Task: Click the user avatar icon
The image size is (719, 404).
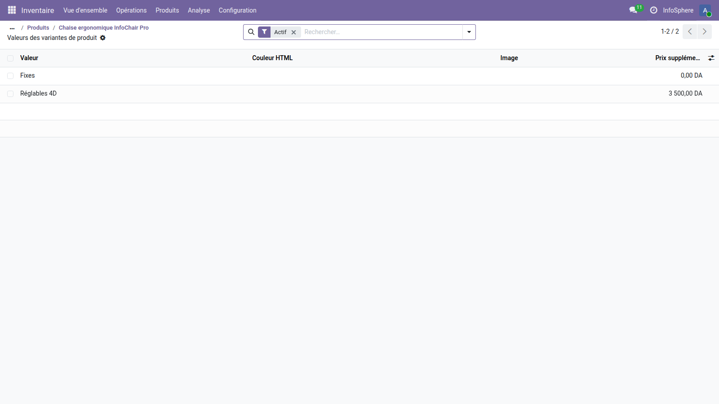Action: [x=705, y=10]
